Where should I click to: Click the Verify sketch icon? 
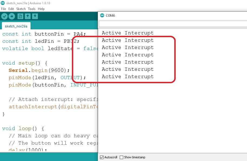[x=4, y=16]
